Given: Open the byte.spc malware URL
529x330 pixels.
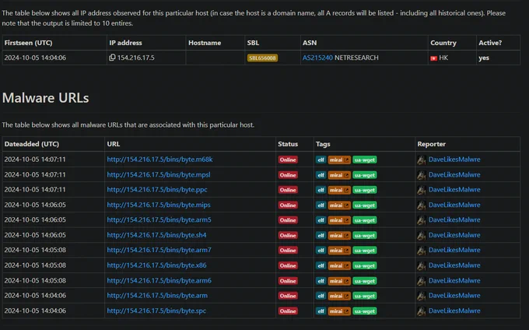Looking at the screenshot, I should [156, 311].
